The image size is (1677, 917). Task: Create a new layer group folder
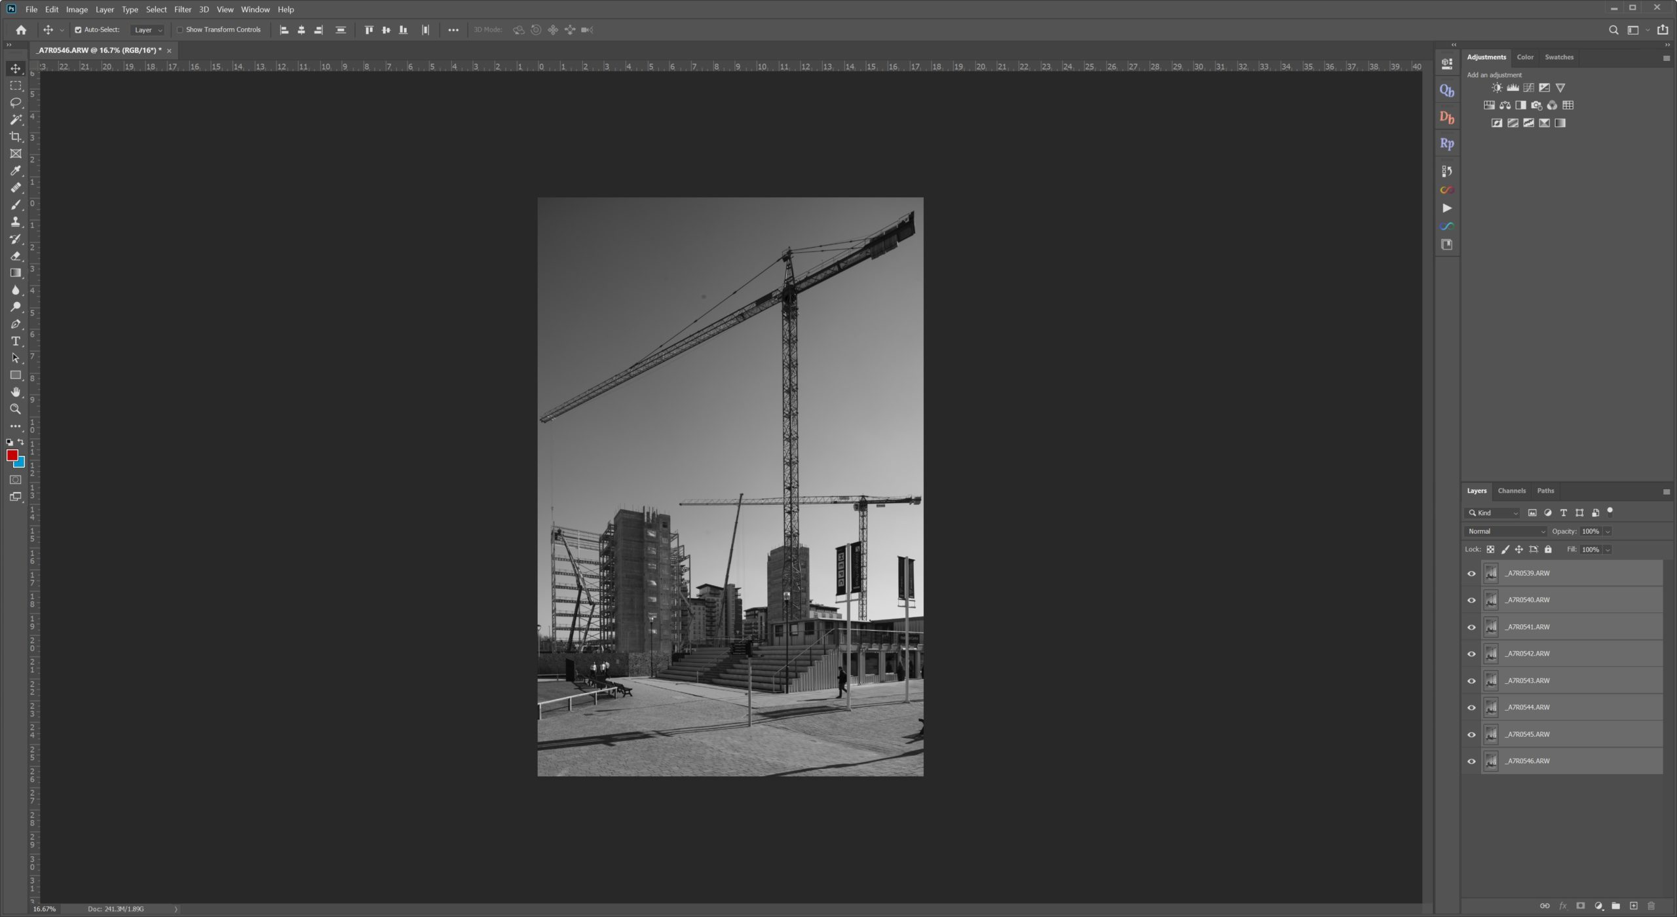pos(1615,906)
